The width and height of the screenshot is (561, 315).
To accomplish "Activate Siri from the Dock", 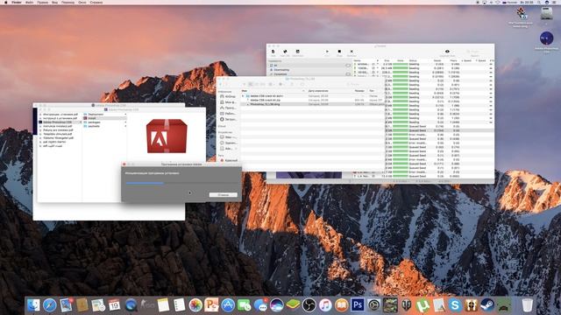I will 277,305.
